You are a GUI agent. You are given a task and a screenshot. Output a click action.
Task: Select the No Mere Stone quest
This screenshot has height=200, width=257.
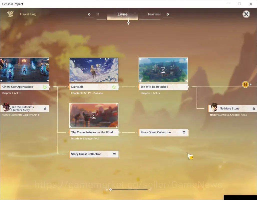233,108
